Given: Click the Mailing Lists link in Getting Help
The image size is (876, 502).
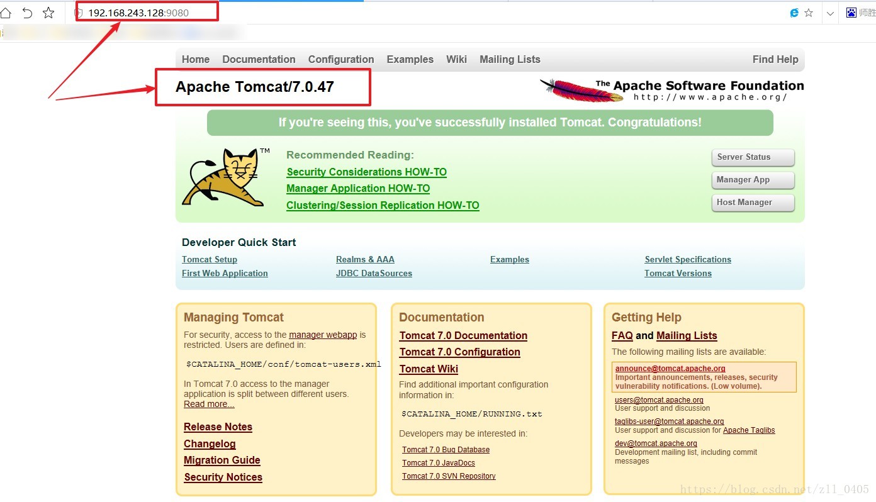Looking at the screenshot, I should (x=687, y=335).
